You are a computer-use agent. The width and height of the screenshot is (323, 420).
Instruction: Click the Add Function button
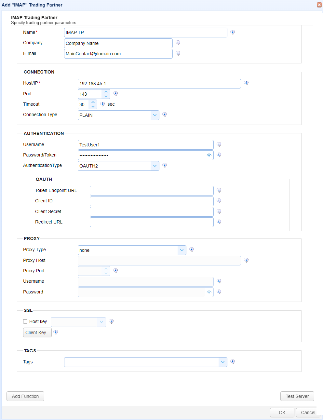click(x=25, y=396)
